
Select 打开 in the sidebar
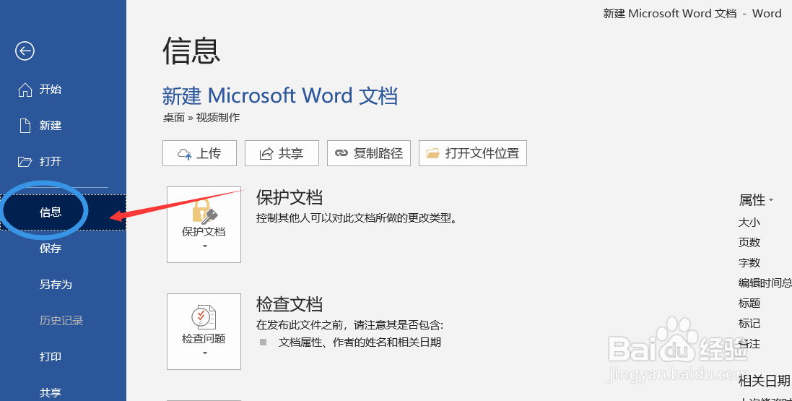[x=63, y=162]
